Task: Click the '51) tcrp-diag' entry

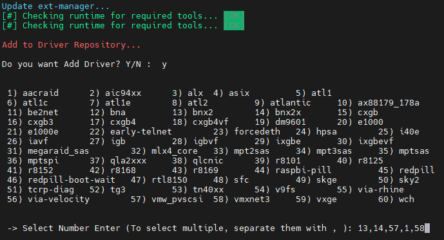Action: click(41, 190)
